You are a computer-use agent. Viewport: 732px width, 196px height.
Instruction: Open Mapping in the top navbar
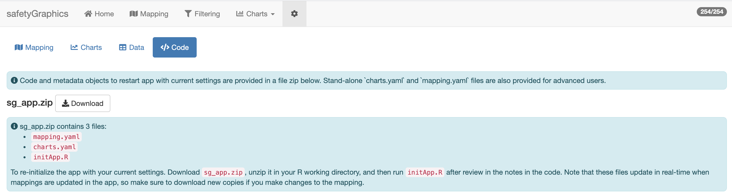[149, 13]
